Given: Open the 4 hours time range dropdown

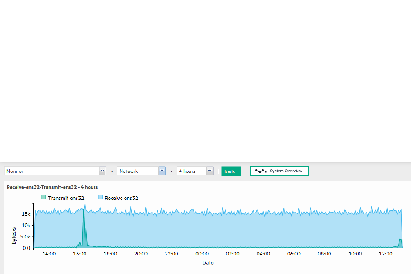Looking at the screenshot, I should point(210,171).
